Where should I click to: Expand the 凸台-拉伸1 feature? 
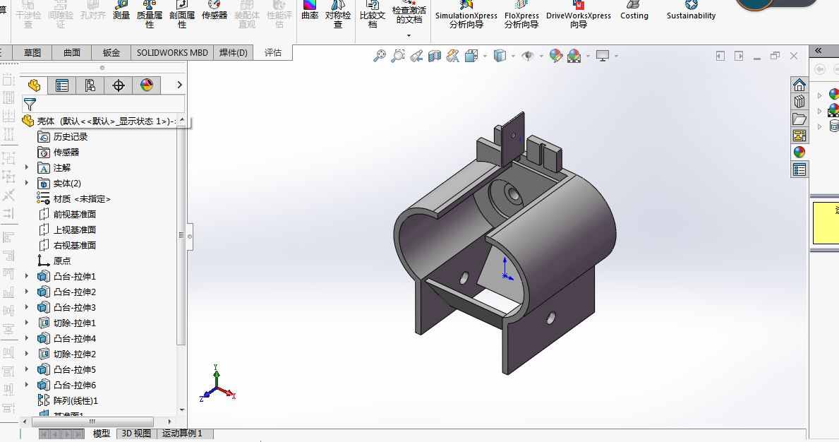point(27,276)
